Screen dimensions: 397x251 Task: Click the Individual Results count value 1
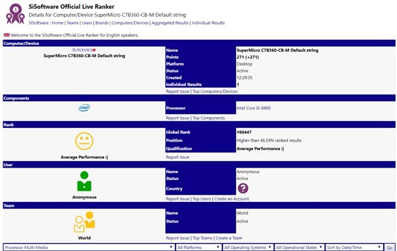tap(238, 84)
